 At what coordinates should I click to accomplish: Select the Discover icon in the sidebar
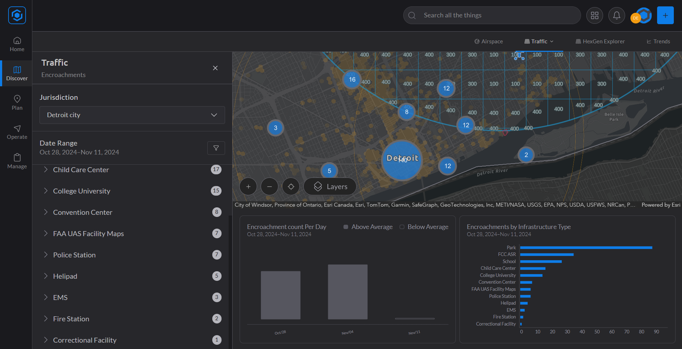pos(16,73)
